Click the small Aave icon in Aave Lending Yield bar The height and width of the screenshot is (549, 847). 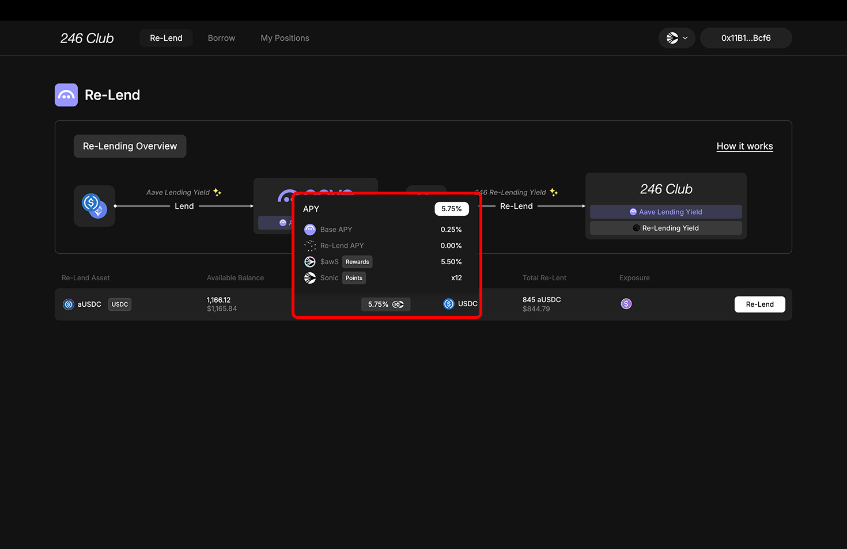pos(633,212)
